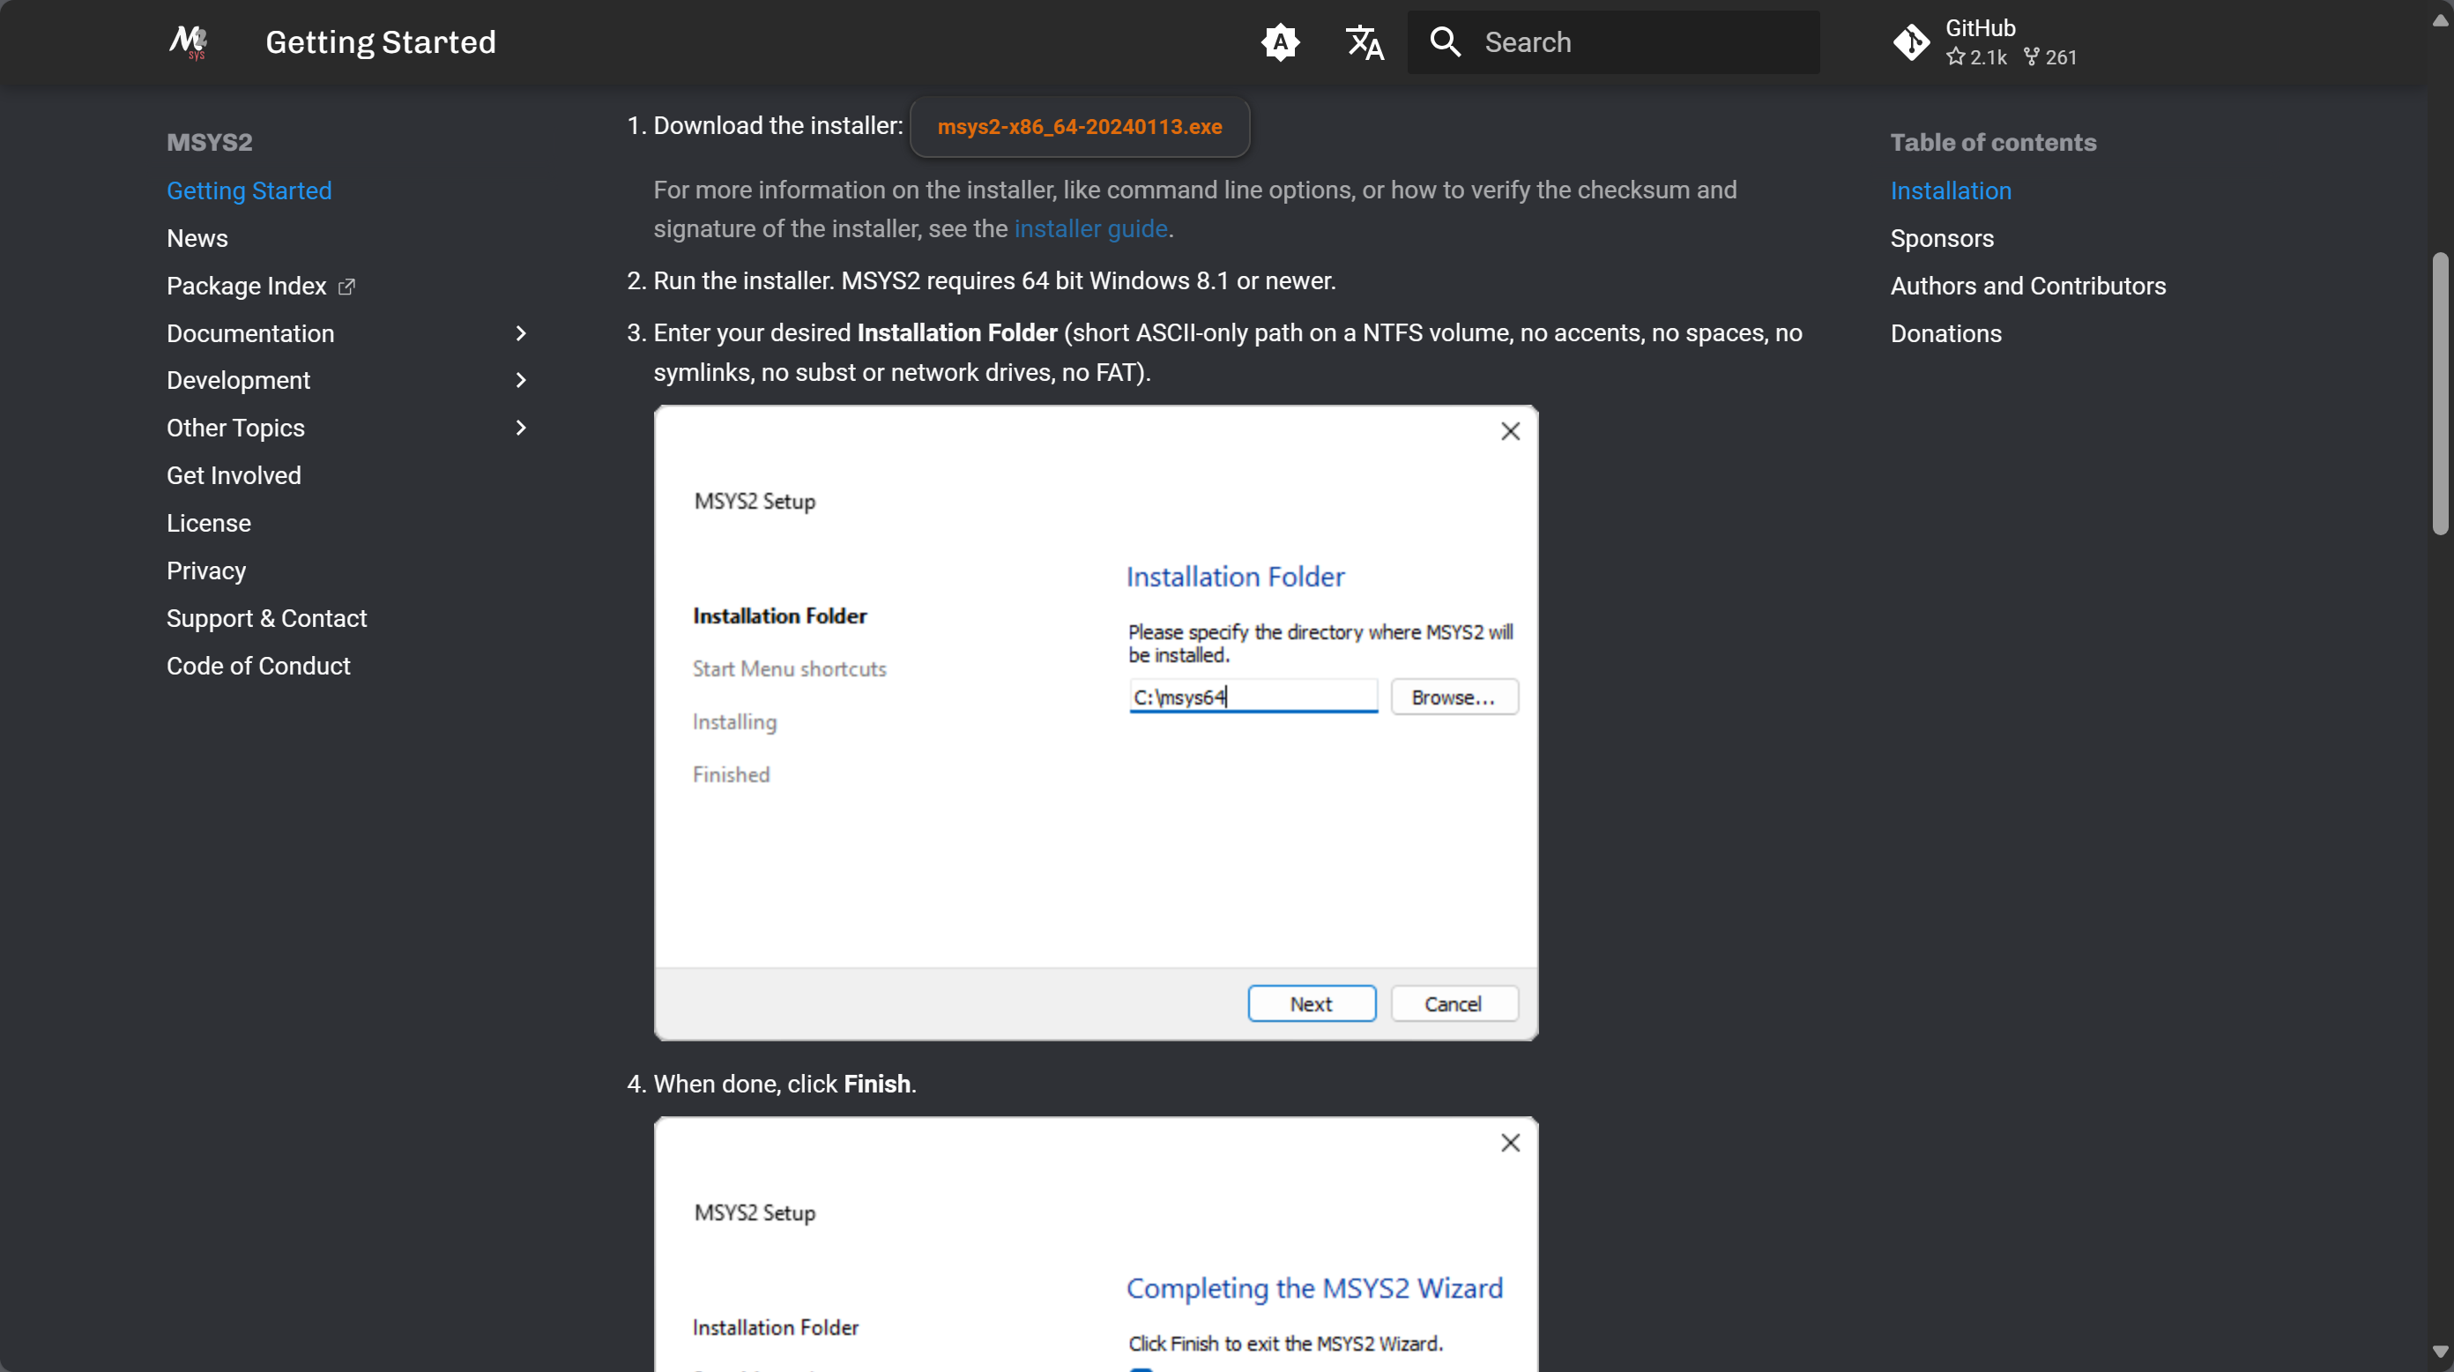Screen dimensions: 2454x1372
Task: Jump to Sponsors in table of contents
Action: pyautogui.click(x=1942, y=238)
